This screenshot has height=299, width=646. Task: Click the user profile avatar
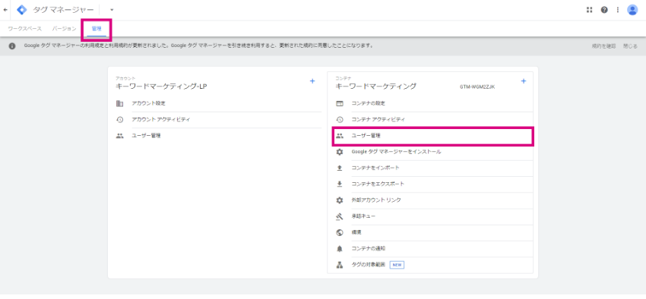click(x=632, y=10)
